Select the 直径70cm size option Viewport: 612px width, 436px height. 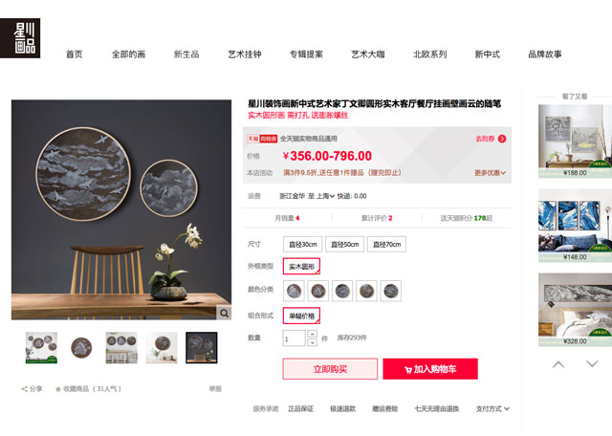tap(386, 245)
